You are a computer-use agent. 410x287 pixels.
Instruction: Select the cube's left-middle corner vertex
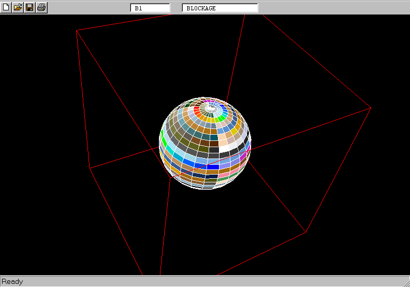point(90,168)
